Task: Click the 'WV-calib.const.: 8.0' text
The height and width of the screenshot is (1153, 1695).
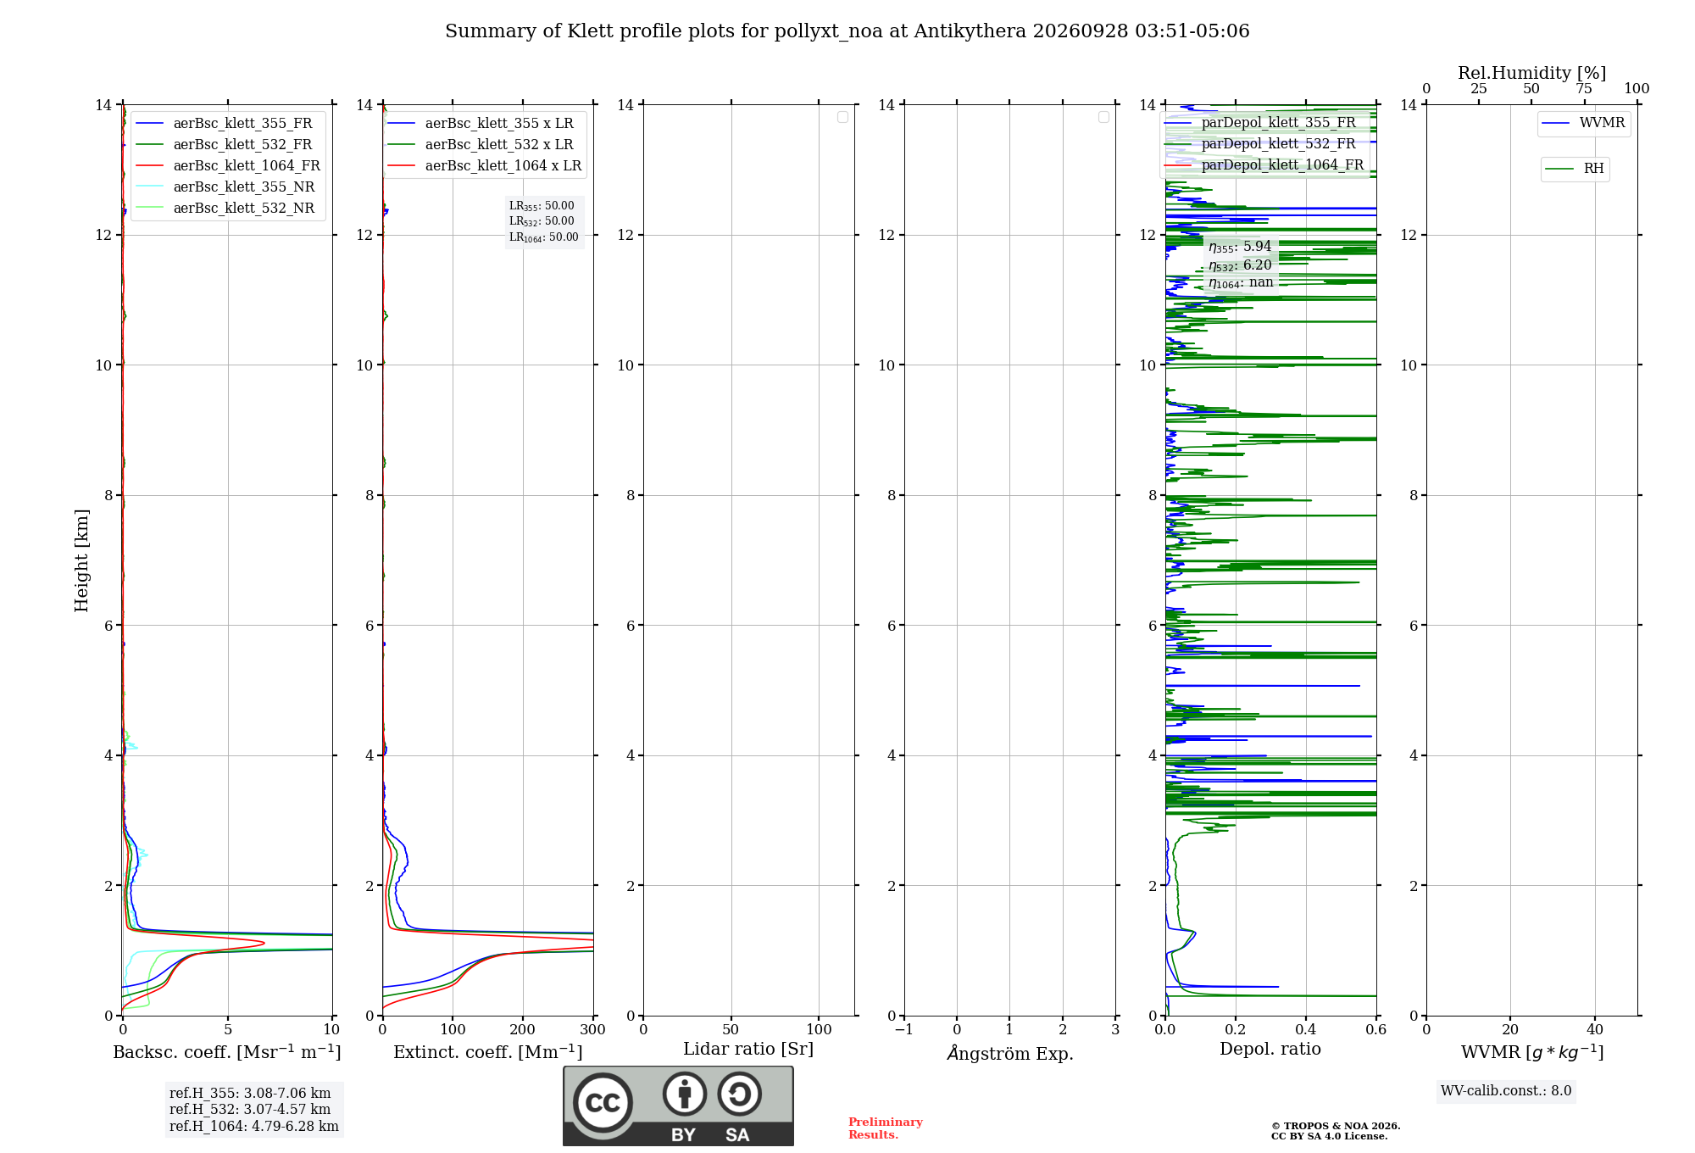Action: [x=1506, y=1091]
